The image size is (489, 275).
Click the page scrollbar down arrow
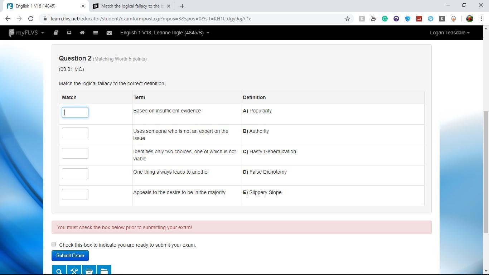(x=486, y=271)
